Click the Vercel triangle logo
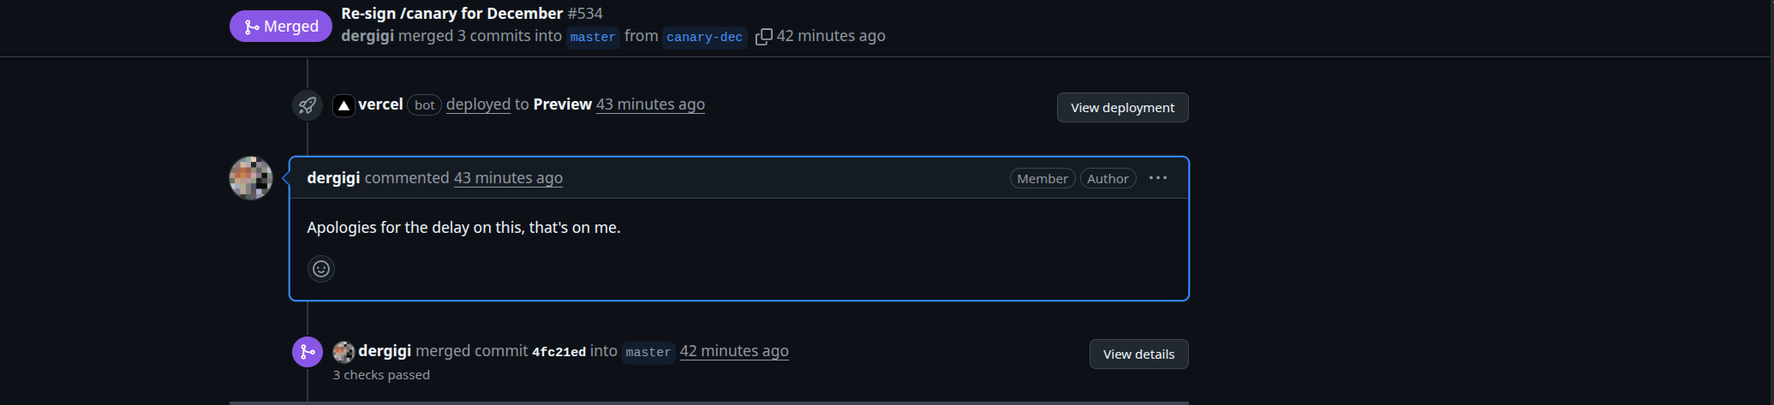The image size is (1774, 405). pos(343,105)
